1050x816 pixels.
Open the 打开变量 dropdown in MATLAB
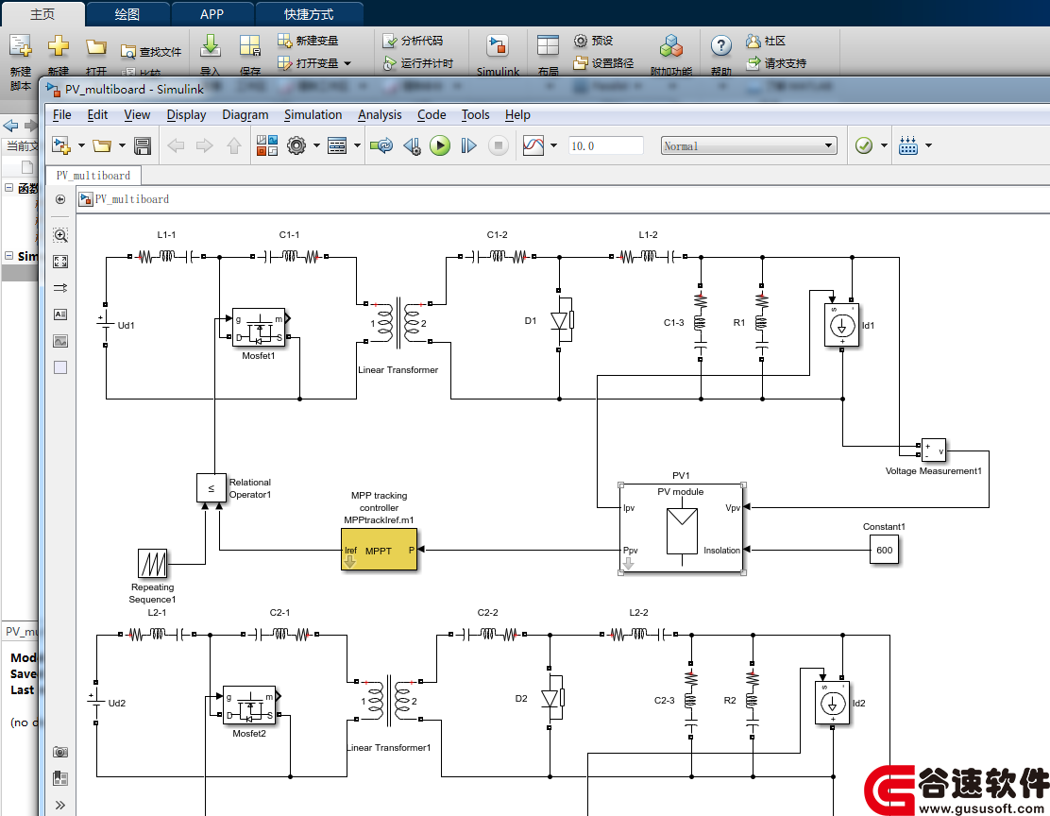(x=347, y=63)
